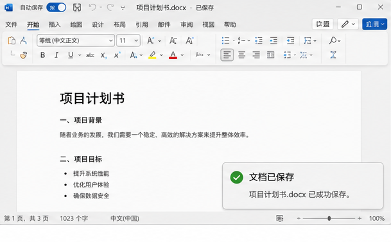The width and height of the screenshot is (391, 242).
Task: Undo the last action
Action: (x=92, y=8)
